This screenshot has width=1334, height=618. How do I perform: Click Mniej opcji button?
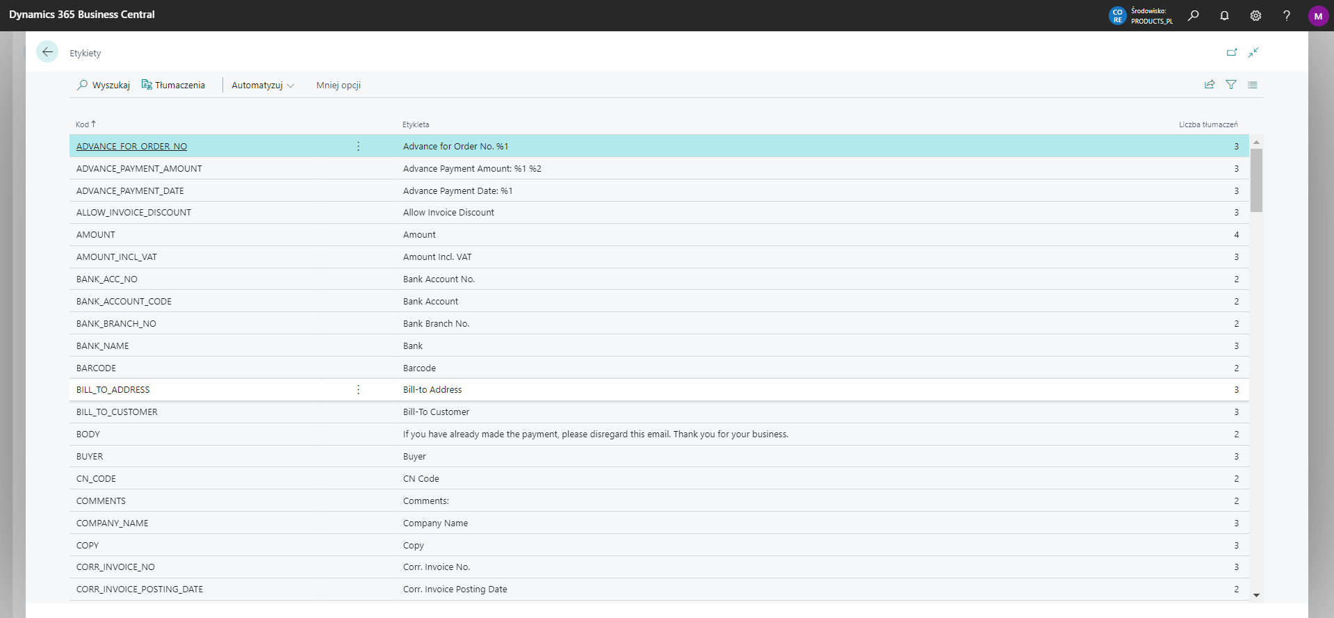pyautogui.click(x=338, y=86)
